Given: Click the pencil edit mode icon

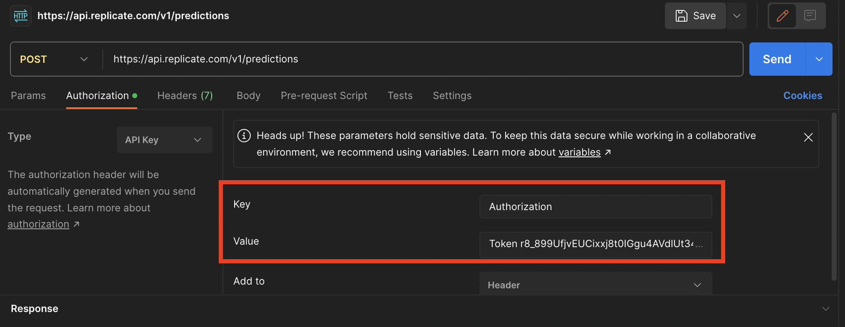Looking at the screenshot, I should [782, 16].
